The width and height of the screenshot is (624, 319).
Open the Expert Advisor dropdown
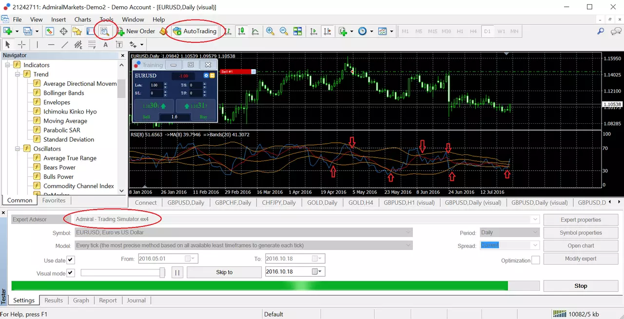536,219
